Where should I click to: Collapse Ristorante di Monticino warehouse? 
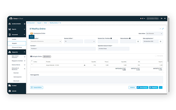click(24, 69)
